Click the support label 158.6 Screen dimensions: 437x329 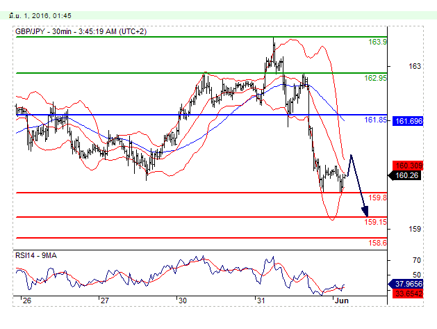point(377,243)
